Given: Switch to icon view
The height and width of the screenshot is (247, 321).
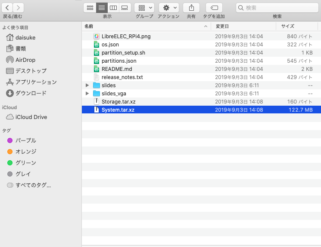Looking at the screenshot, I should [x=90, y=8].
